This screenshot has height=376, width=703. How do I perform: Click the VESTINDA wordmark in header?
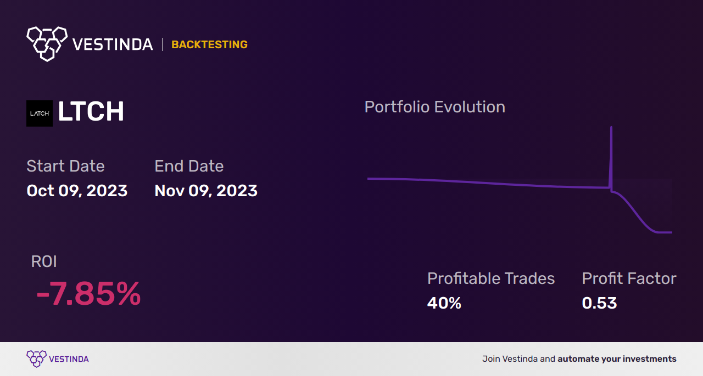pos(113,44)
